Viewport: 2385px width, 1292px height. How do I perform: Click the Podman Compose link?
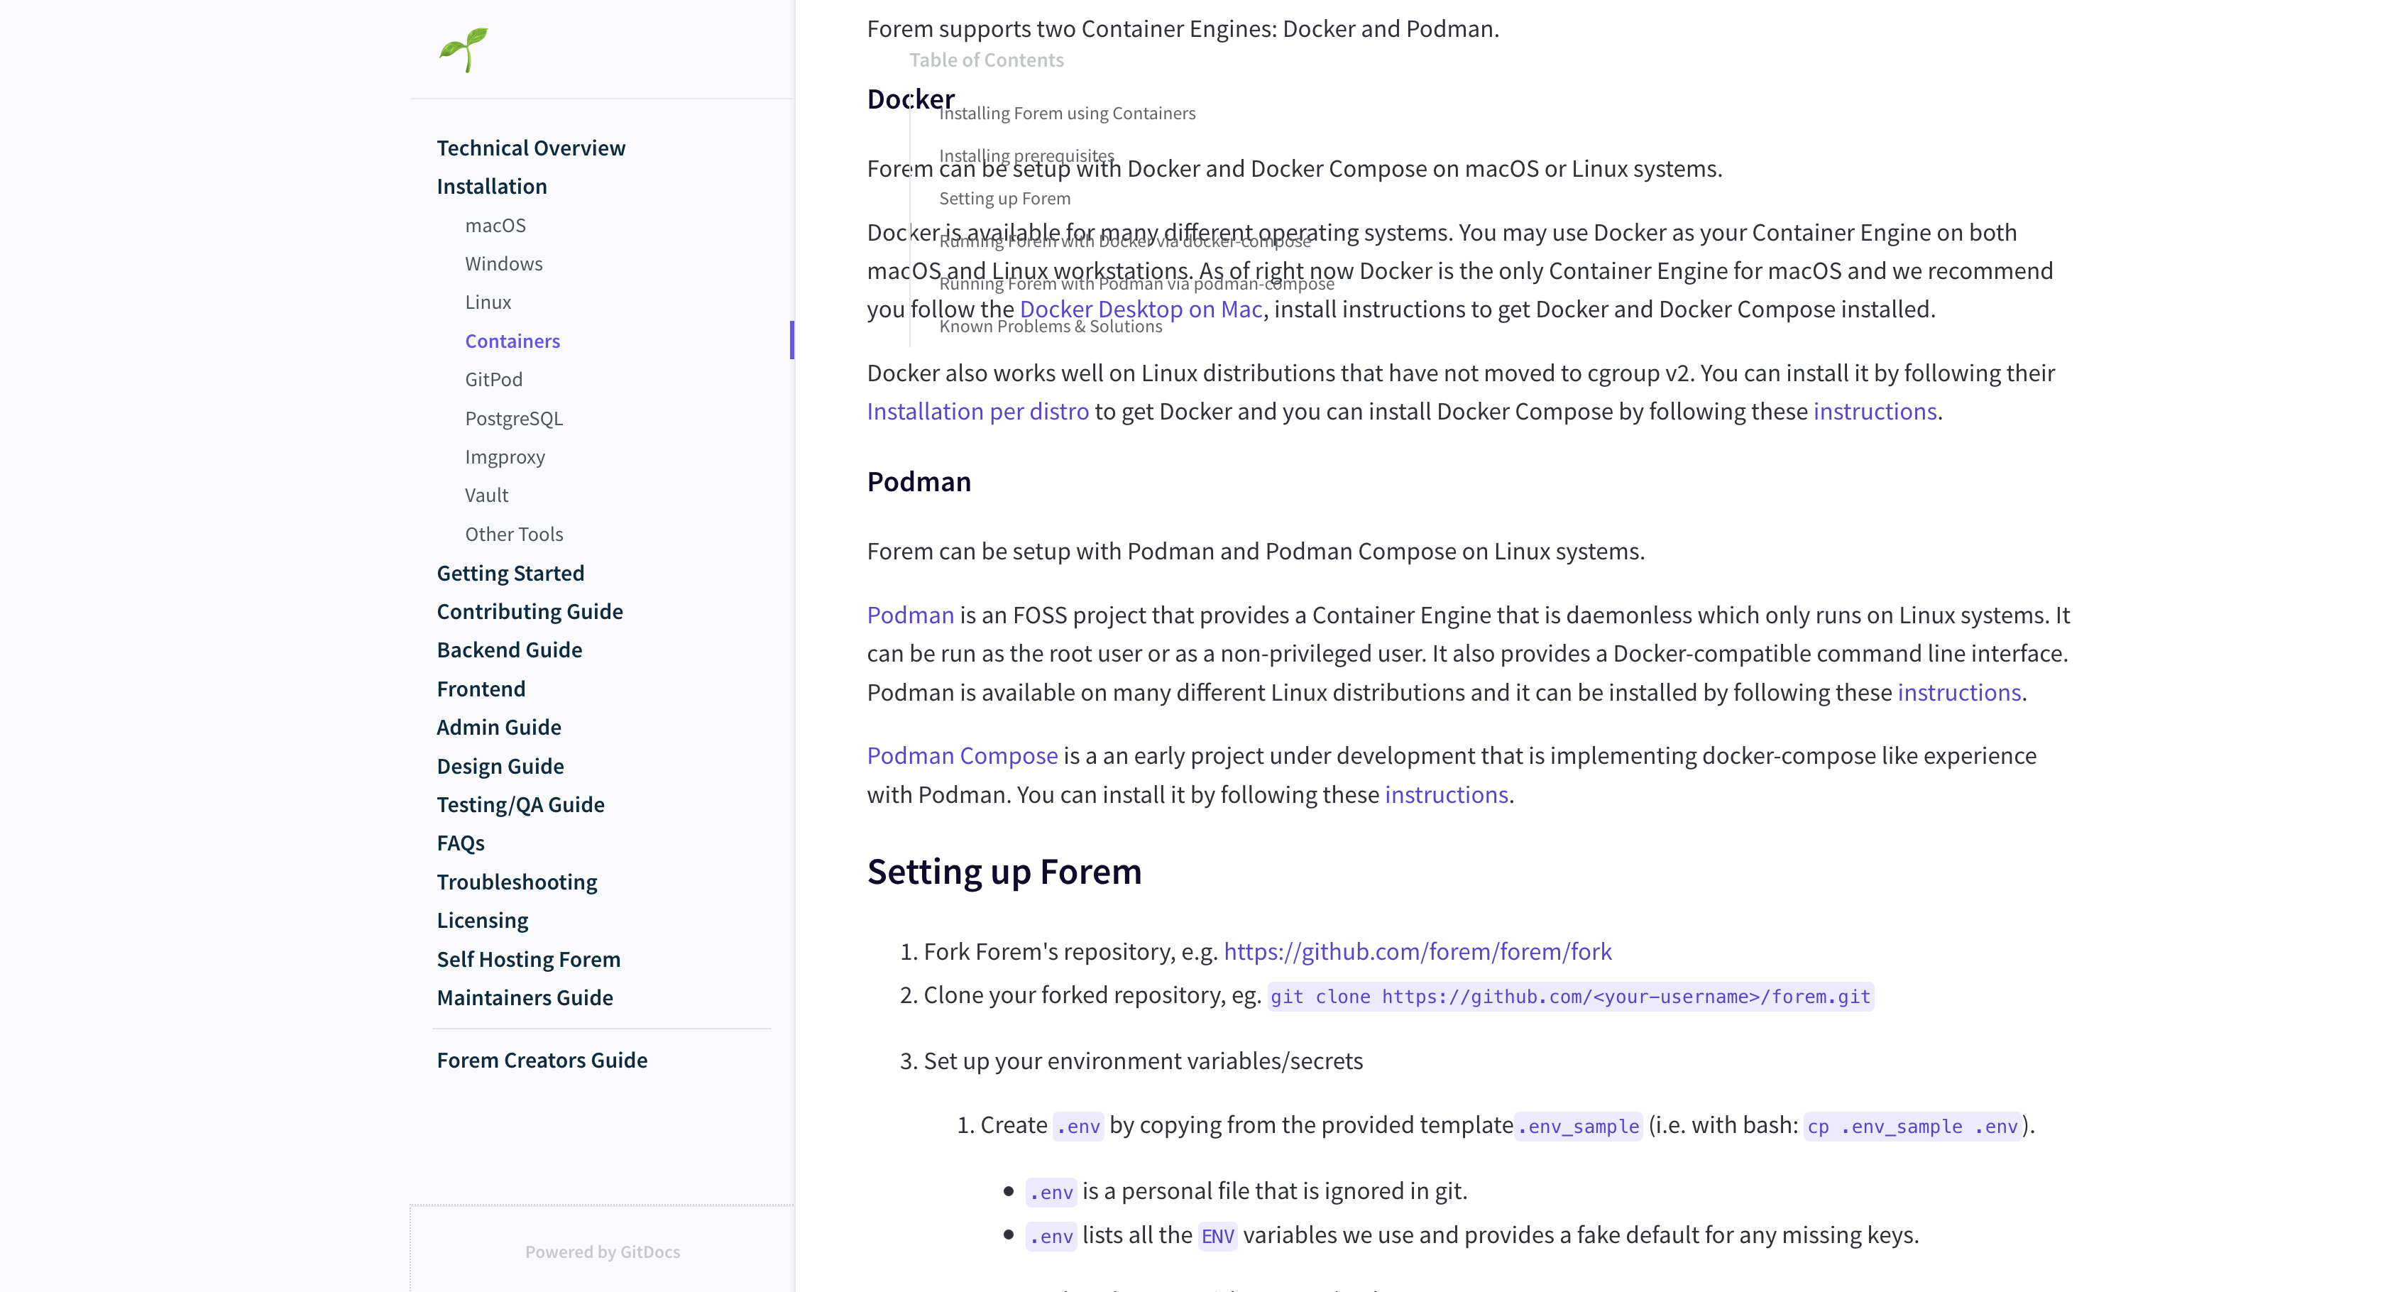(962, 755)
